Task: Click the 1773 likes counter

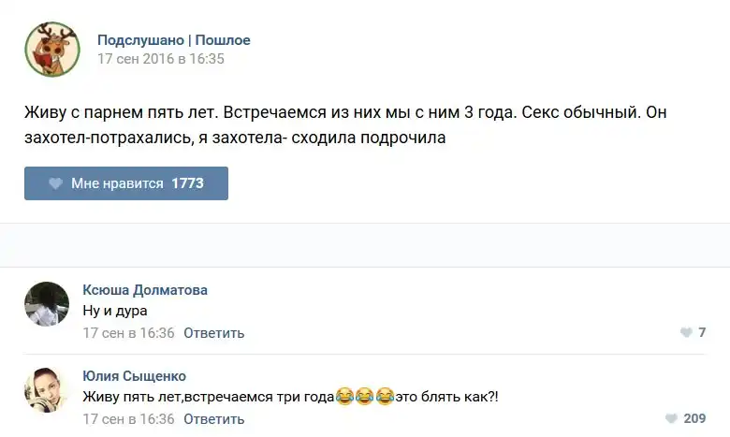Action: tap(187, 183)
